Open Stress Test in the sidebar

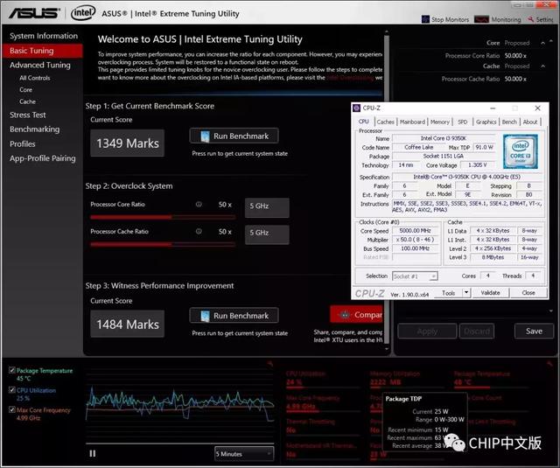27,115
